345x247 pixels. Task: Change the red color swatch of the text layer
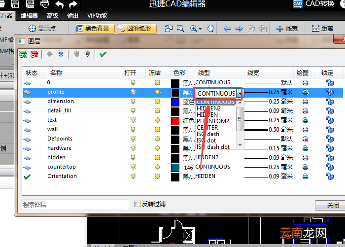(175, 121)
